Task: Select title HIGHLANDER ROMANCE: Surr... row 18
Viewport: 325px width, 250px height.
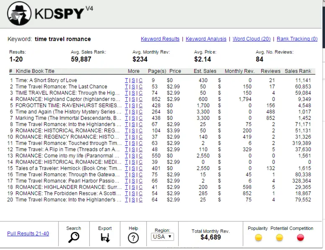Action: (69, 187)
